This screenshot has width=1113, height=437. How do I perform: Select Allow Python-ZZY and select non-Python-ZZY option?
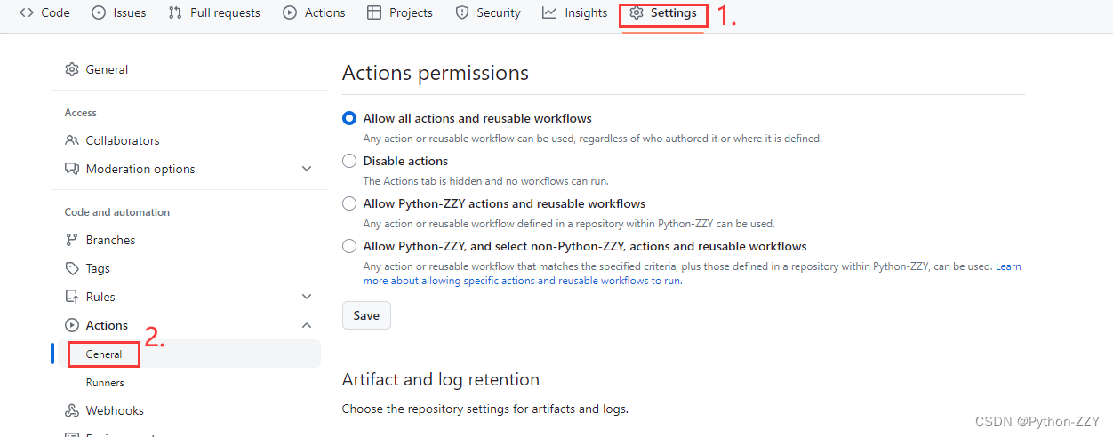349,246
